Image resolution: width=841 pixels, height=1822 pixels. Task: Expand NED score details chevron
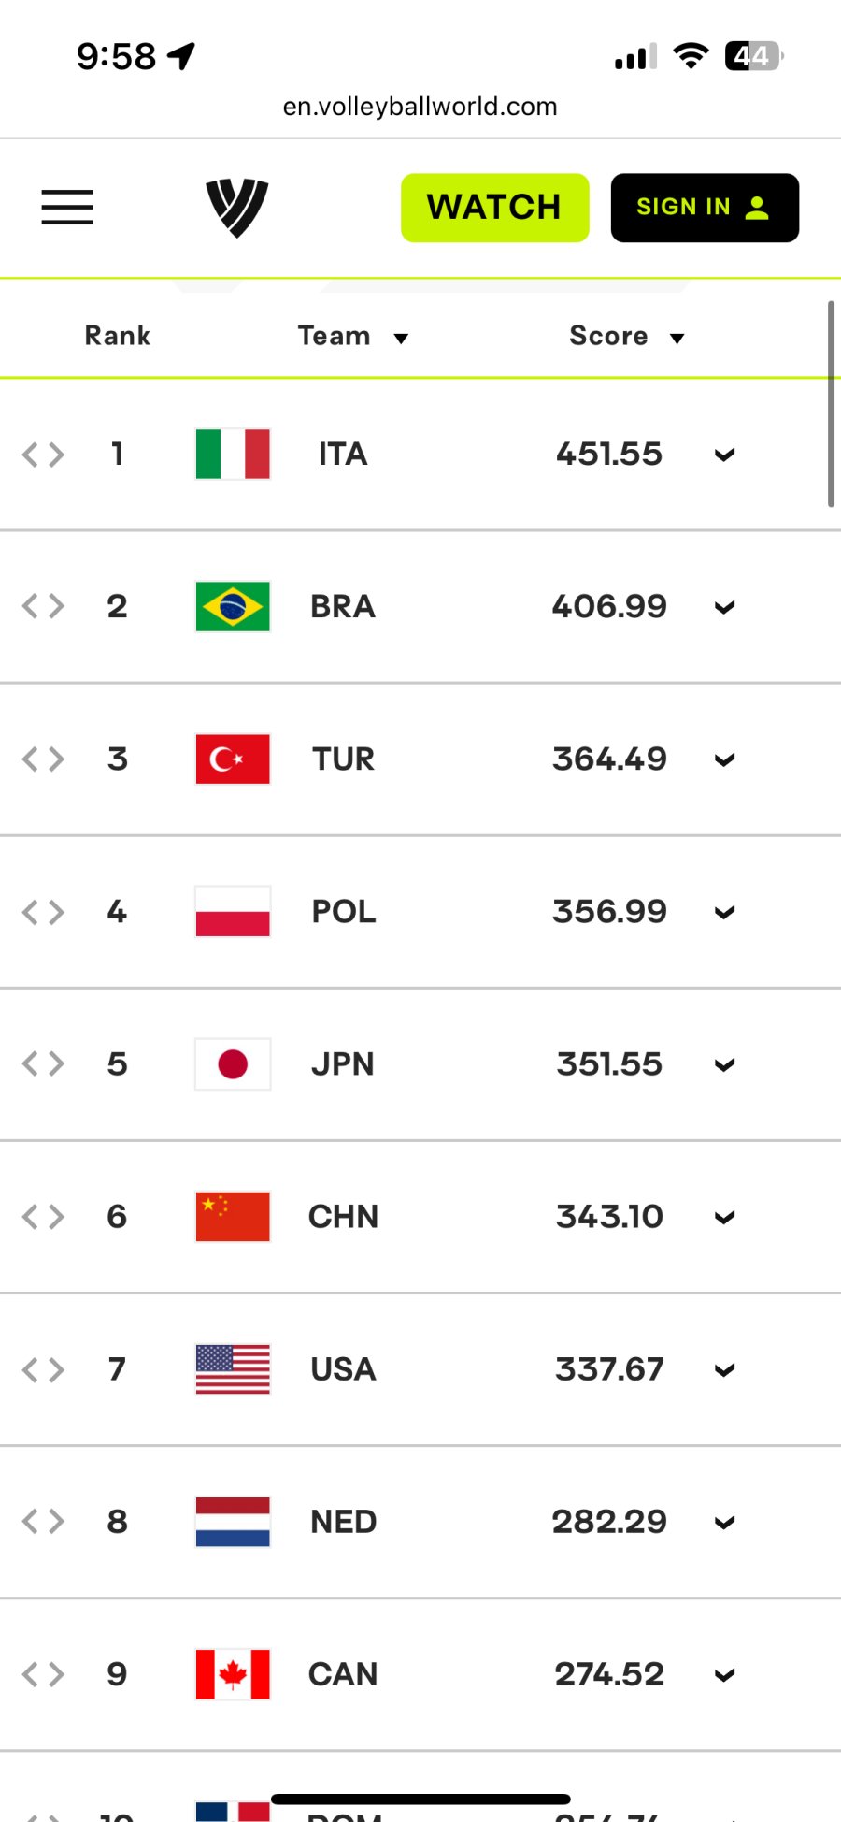click(724, 1523)
